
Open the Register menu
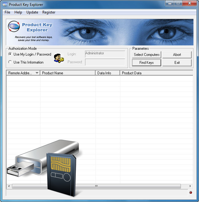pyautogui.click(x=49, y=12)
